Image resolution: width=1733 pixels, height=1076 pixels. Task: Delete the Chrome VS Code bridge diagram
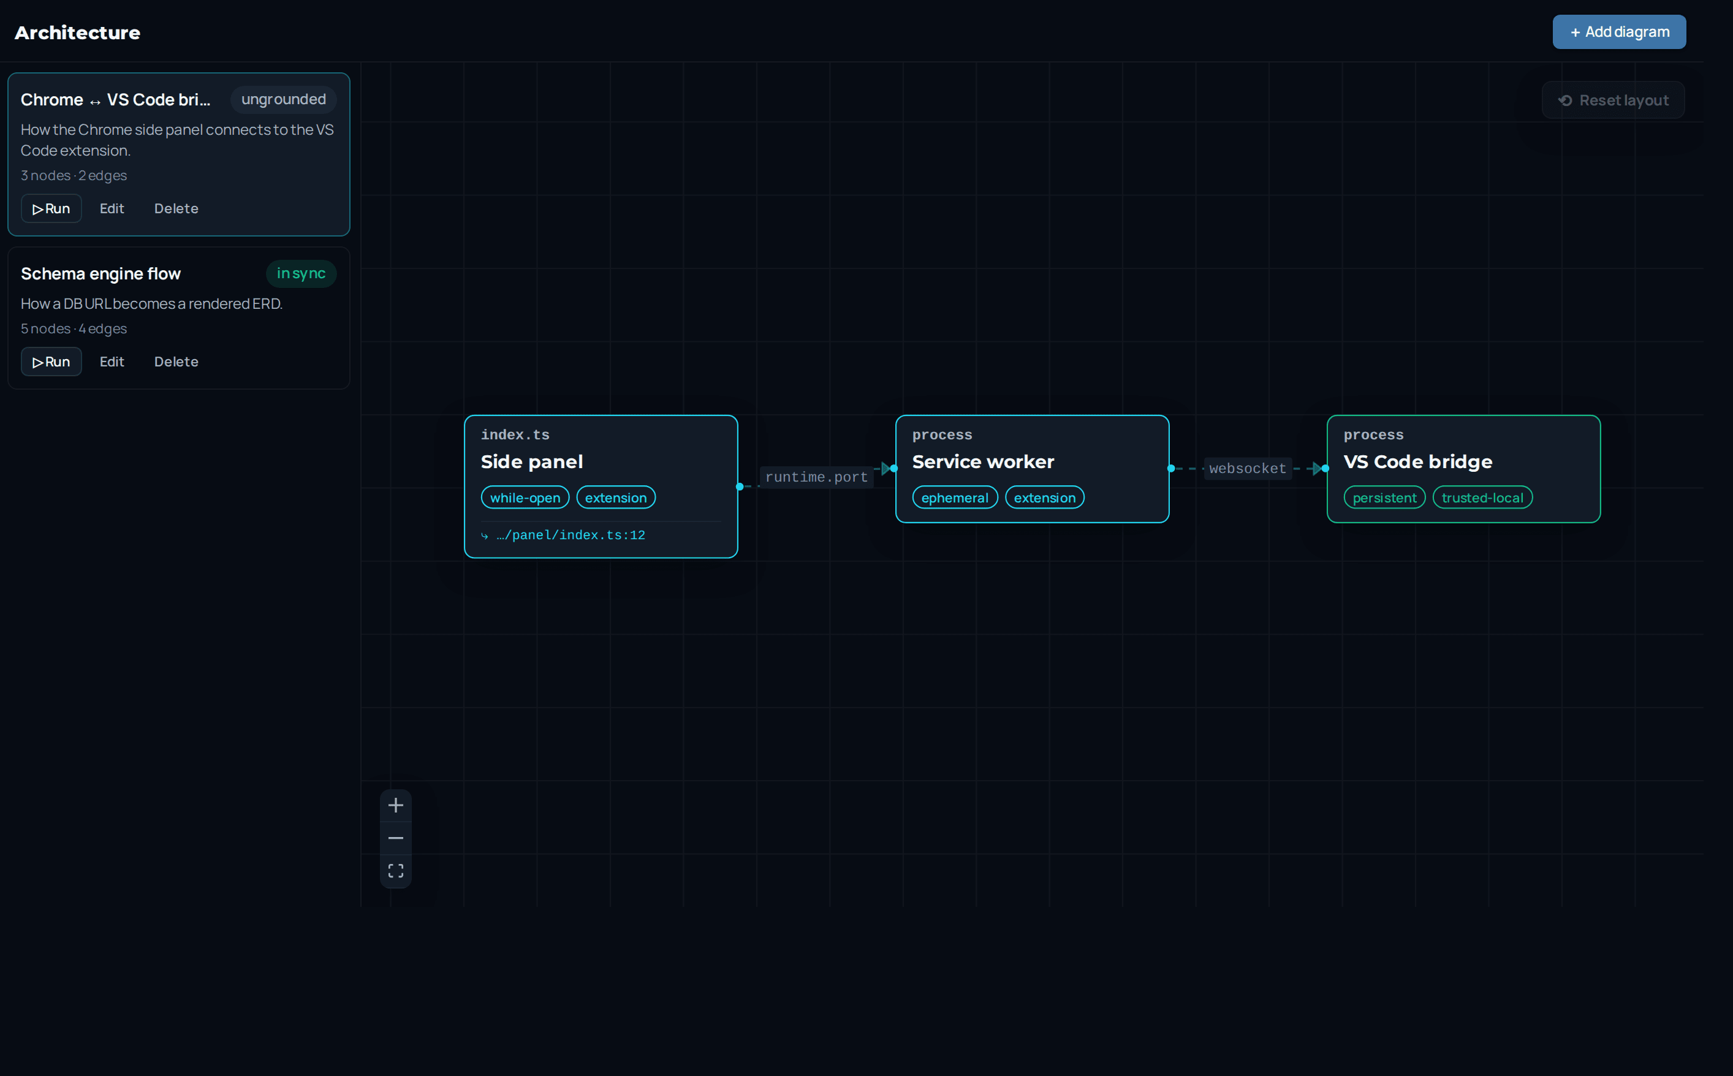pos(176,208)
